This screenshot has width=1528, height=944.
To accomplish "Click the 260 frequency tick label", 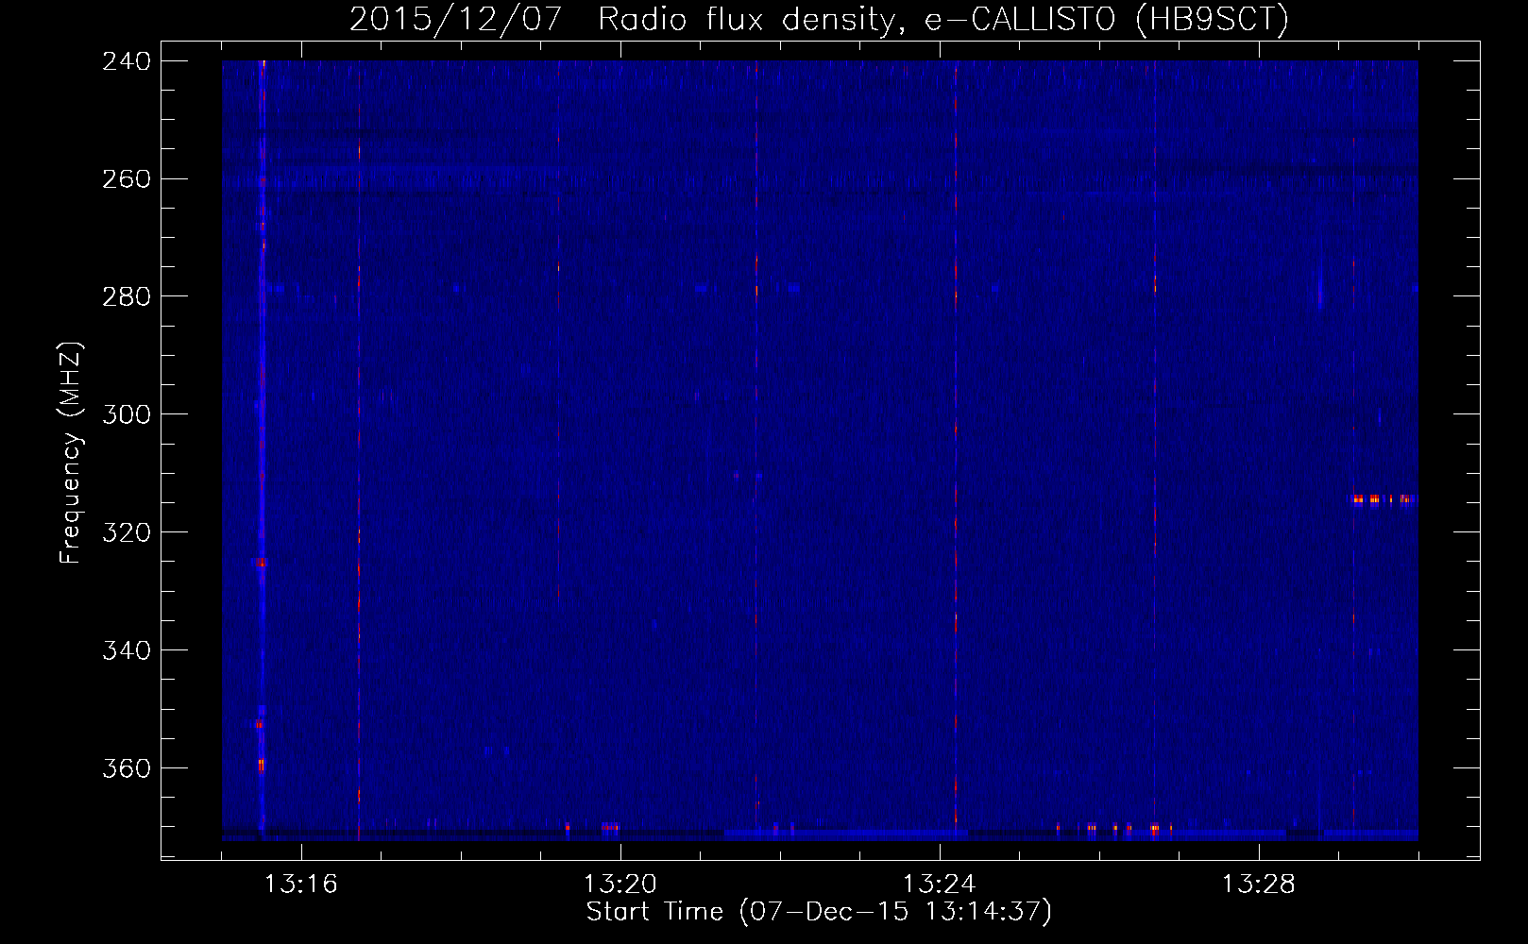I will 127,179.
